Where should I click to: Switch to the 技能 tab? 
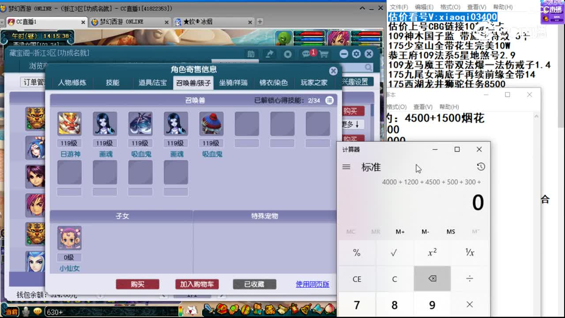coord(113,83)
